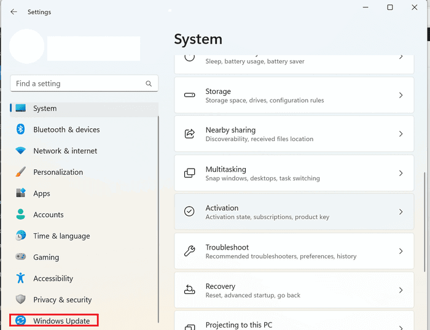Open the Nearby sharing chevron arrow
This screenshot has width=430, height=330.
pos(401,134)
